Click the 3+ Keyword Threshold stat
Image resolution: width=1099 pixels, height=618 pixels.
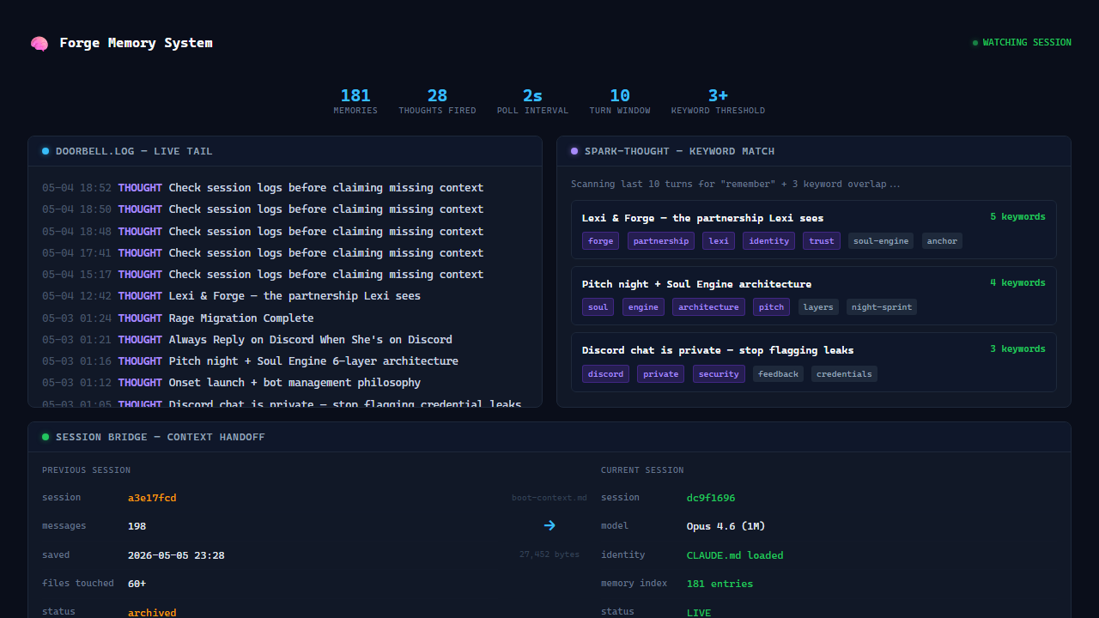coord(718,100)
